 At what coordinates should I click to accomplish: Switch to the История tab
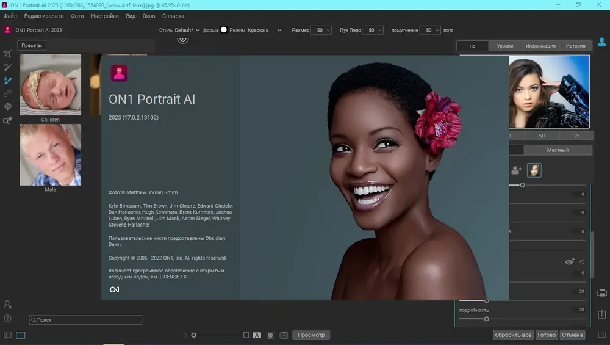click(575, 46)
